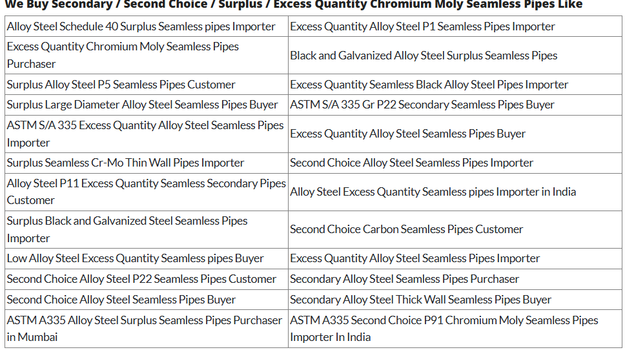Select 'Excess Quantity Alloy Steel P1' cell
Screen dimensions: 625x350
(x=422, y=26)
